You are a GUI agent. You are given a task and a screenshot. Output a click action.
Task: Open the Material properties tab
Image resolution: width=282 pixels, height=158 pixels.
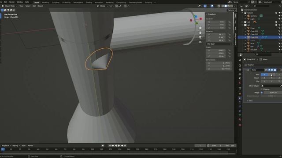coord(240,119)
